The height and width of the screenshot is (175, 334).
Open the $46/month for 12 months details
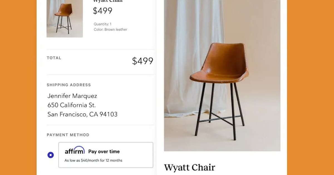93,160
